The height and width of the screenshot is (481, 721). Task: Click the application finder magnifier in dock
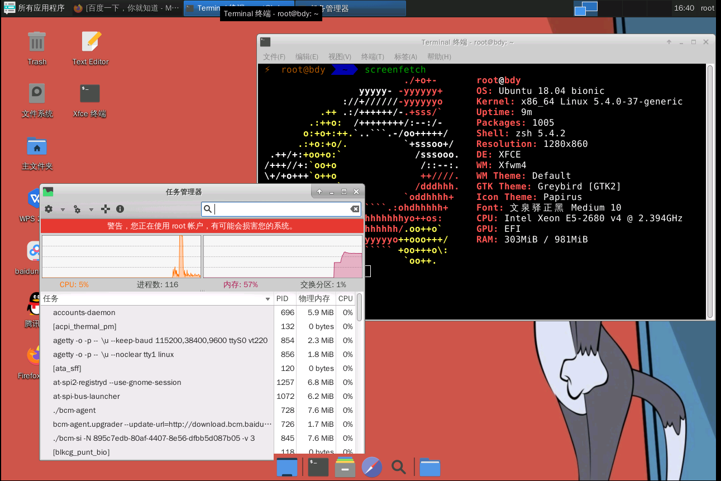click(x=398, y=467)
